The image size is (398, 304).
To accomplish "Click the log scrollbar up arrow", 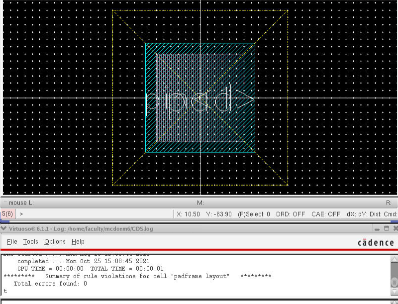I will pyautogui.click(x=394, y=259).
